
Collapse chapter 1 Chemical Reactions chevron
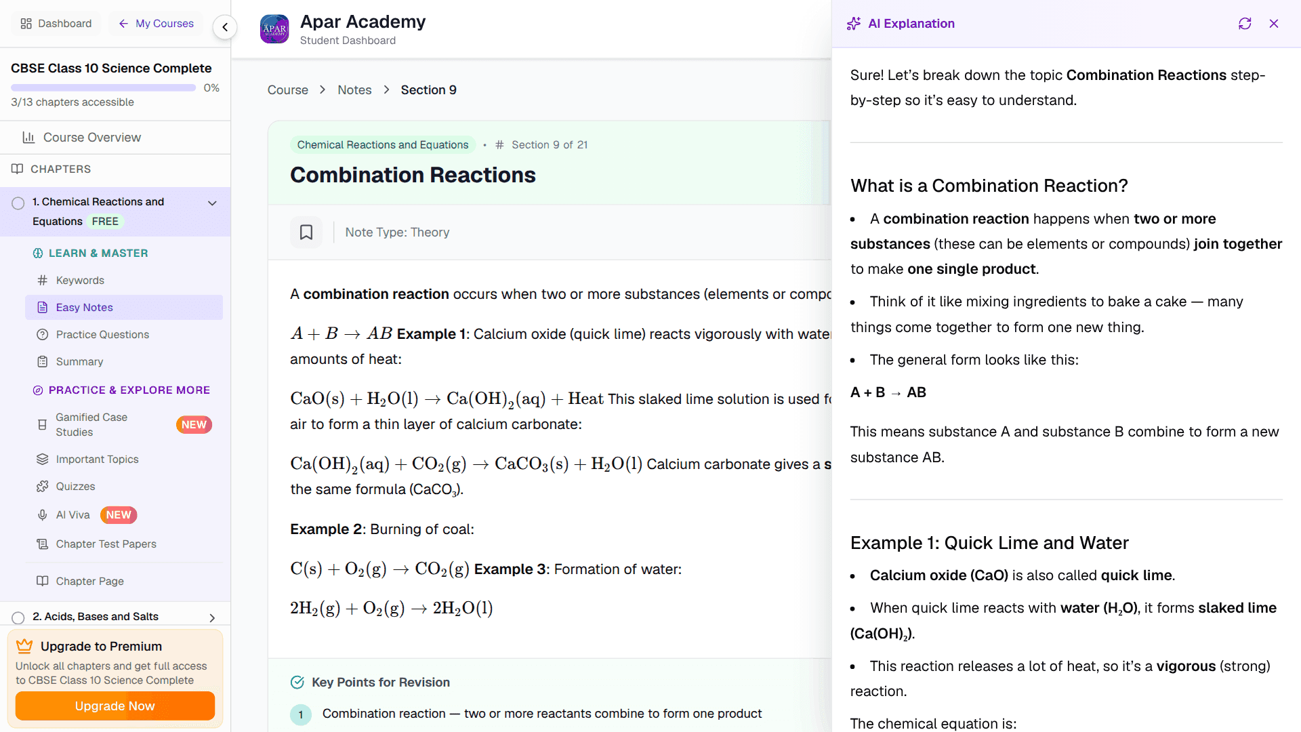coord(212,203)
